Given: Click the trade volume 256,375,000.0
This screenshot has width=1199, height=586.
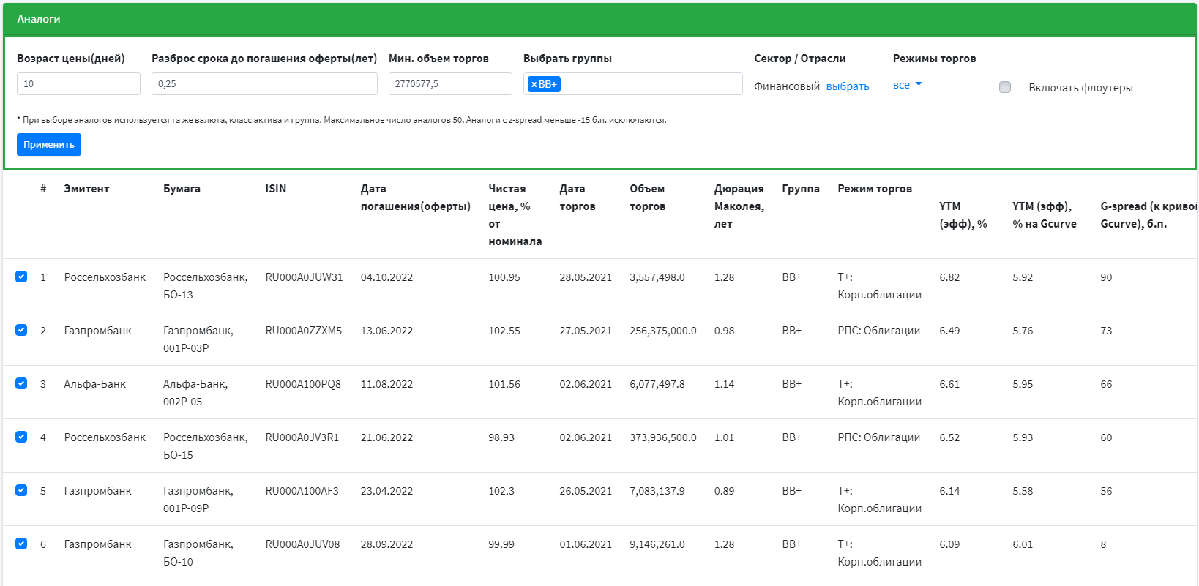Looking at the screenshot, I should click(x=663, y=331).
